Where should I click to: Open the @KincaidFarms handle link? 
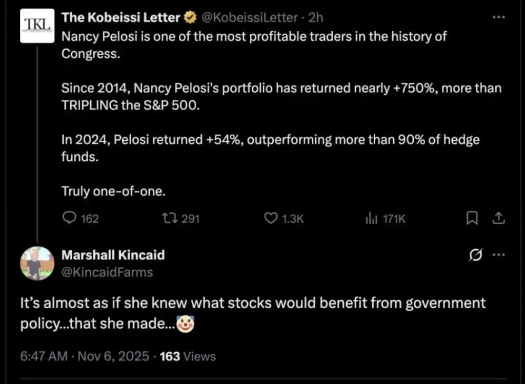coord(107,272)
